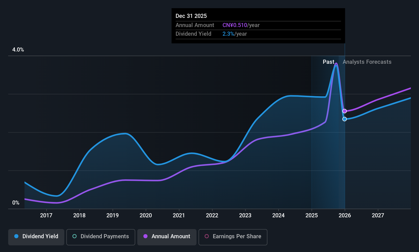Toggle the Dividend Yield legend button
This screenshot has height=252, width=419.
click(36, 237)
